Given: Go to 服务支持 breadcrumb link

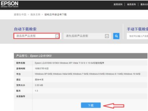Looking at the screenshot, I should (x=35, y=15).
